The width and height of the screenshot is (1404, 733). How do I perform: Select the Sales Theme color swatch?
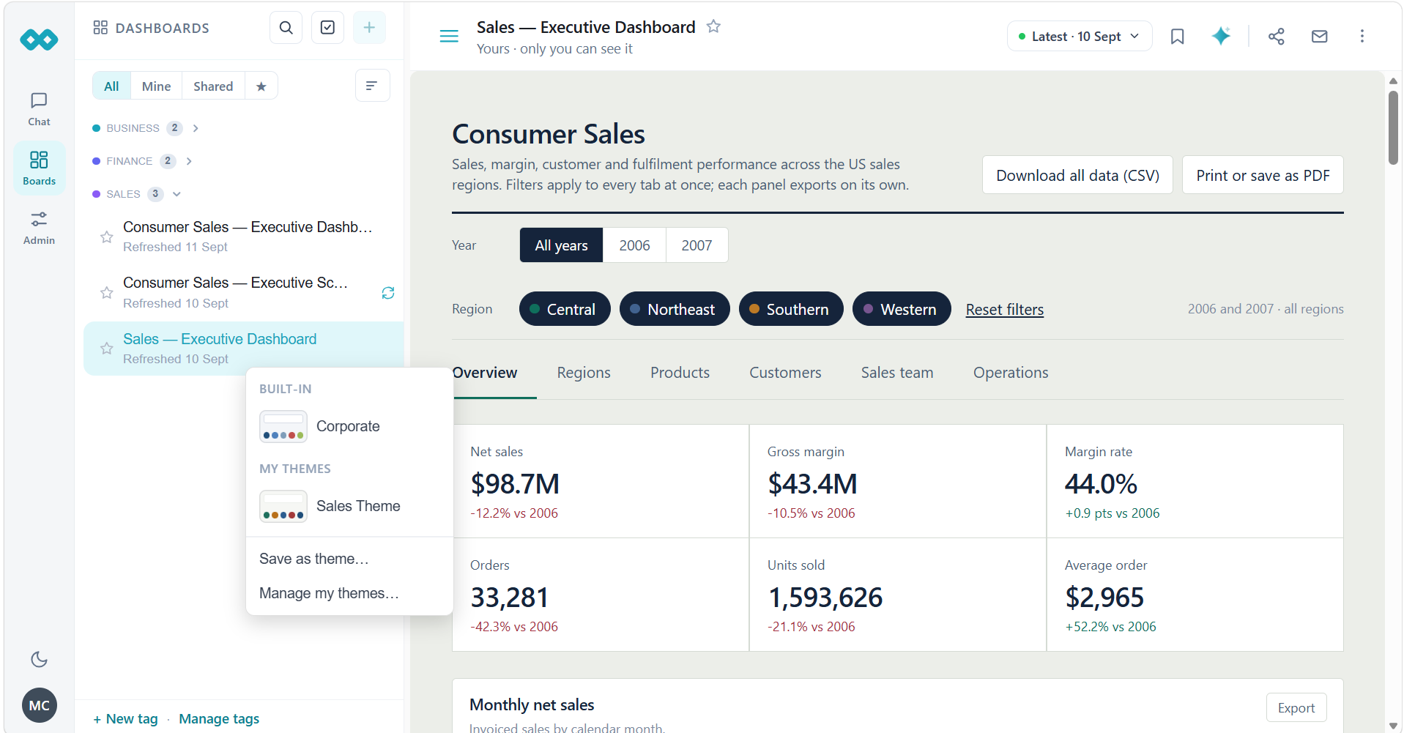[283, 506]
